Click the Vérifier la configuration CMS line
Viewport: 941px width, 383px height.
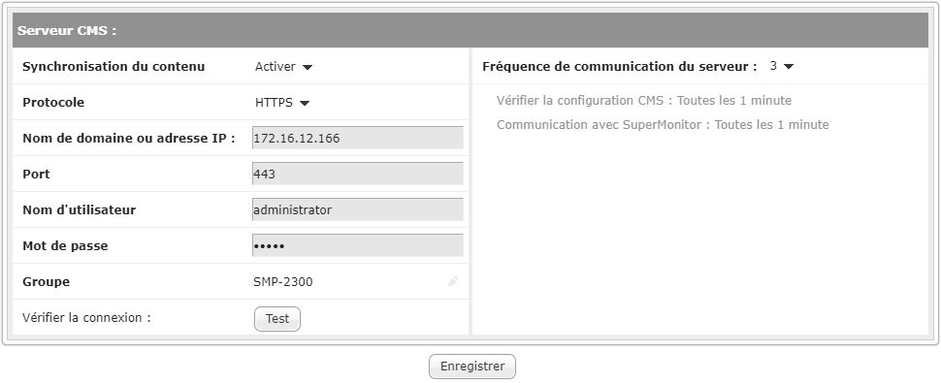click(644, 101)
